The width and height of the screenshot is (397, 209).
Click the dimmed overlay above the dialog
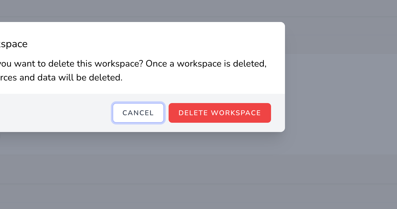198,11
